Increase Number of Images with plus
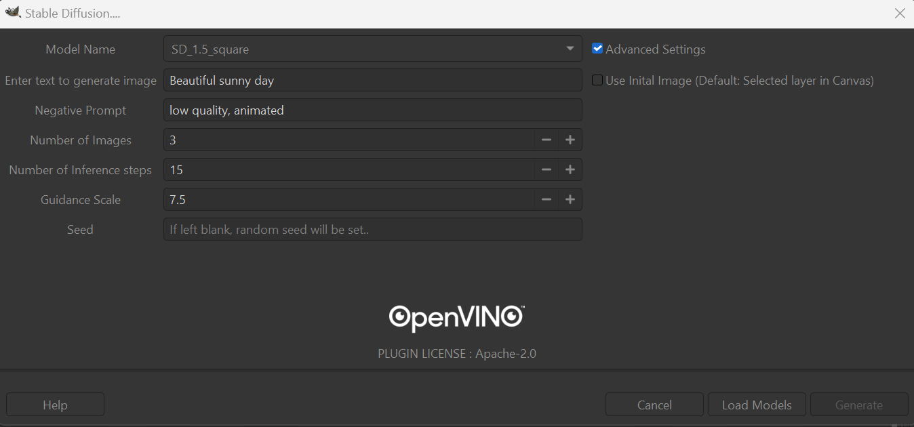 570,140
